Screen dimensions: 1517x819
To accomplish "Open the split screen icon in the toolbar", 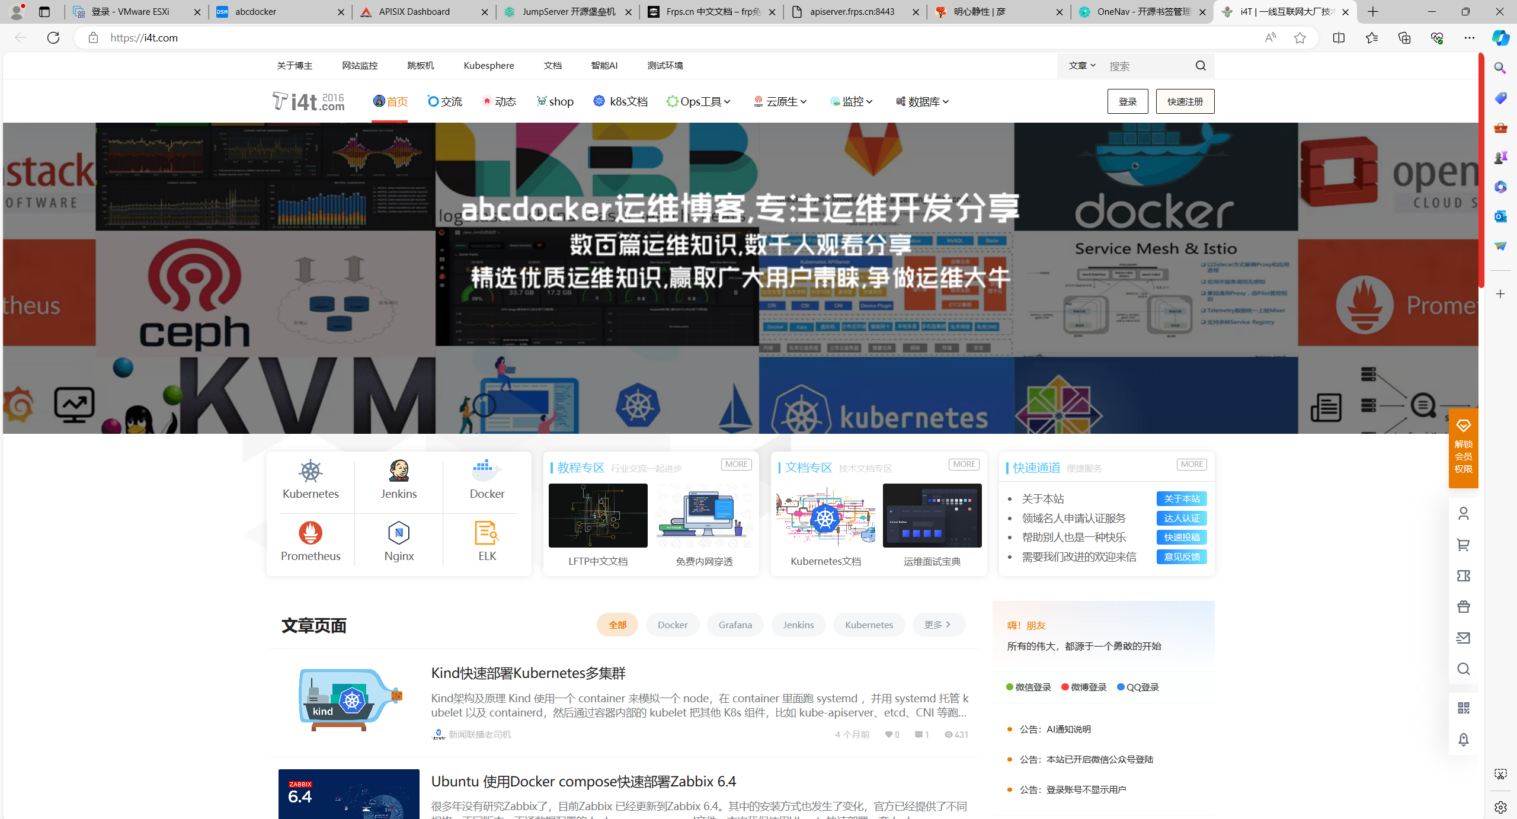I will point(1339,38).
